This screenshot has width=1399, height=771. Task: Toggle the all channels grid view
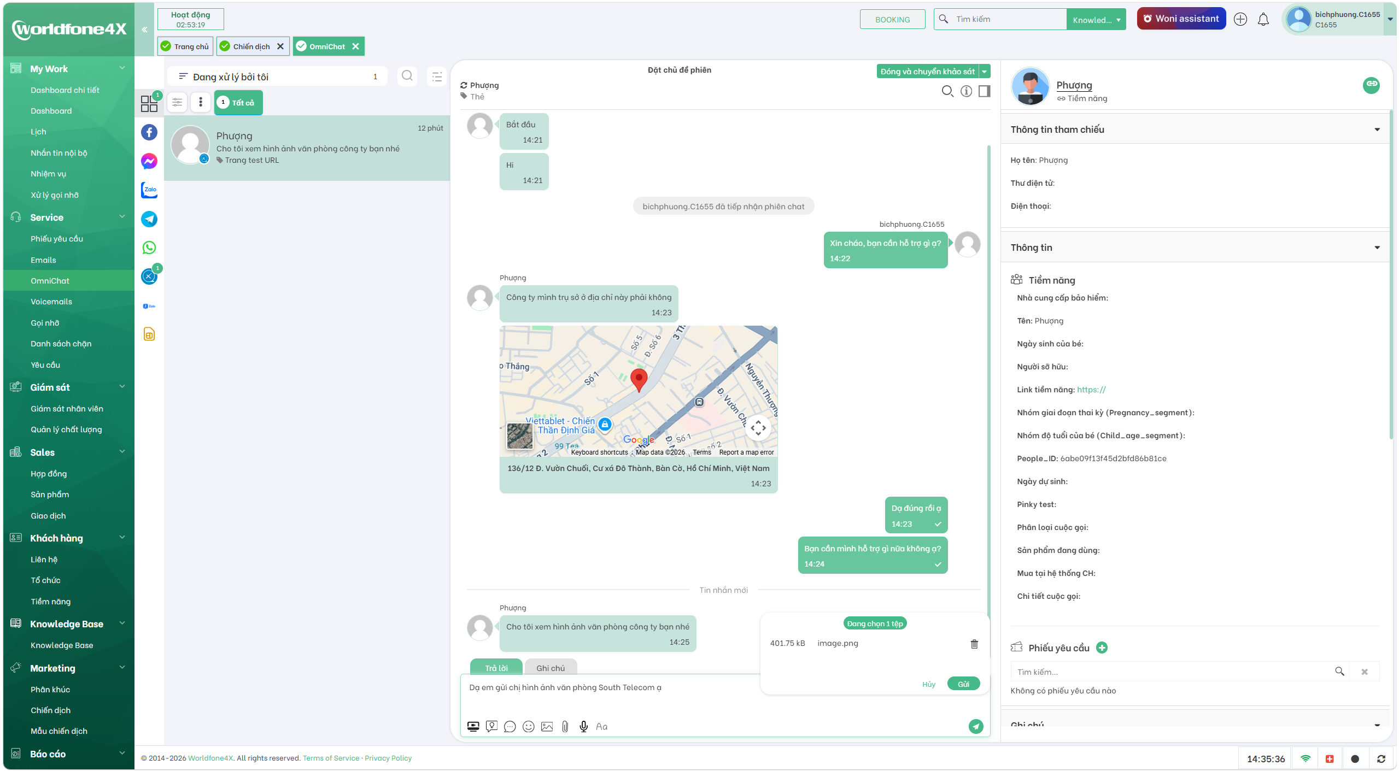[149, 103]
